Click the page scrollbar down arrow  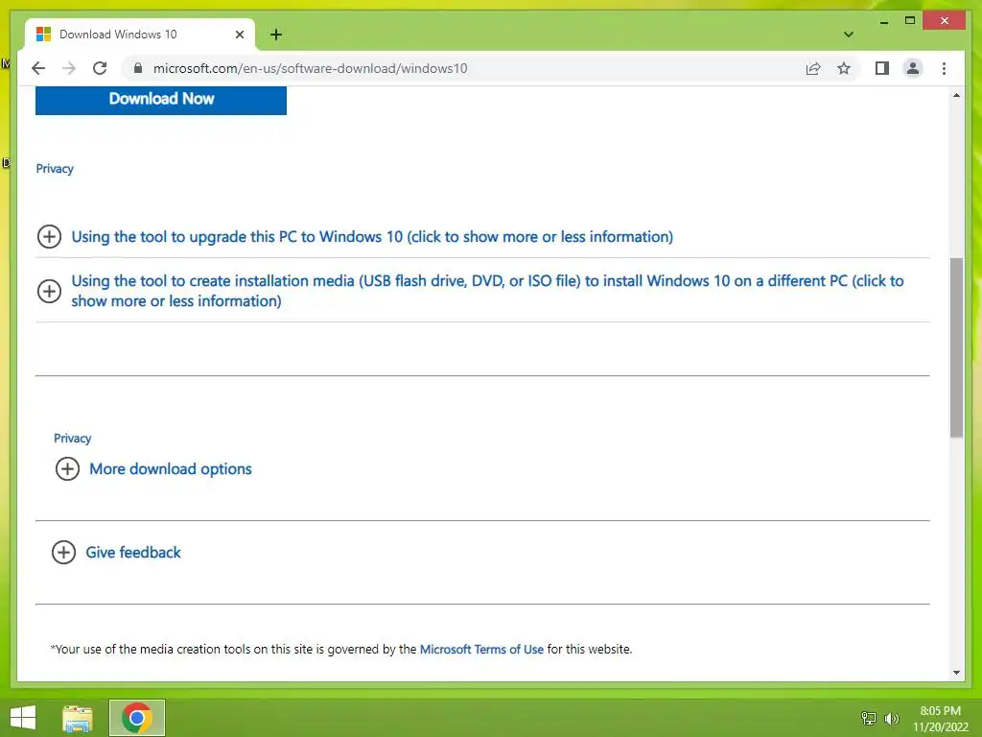(x=956, y=673)
